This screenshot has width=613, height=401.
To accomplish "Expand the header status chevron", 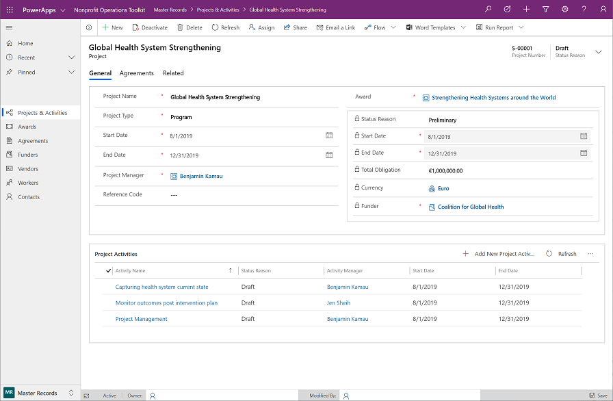I will tap(599, 51).
